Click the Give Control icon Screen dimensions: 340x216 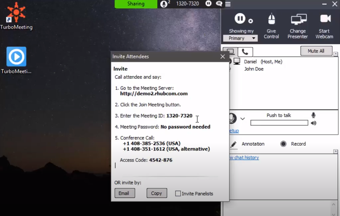point(271,19)
